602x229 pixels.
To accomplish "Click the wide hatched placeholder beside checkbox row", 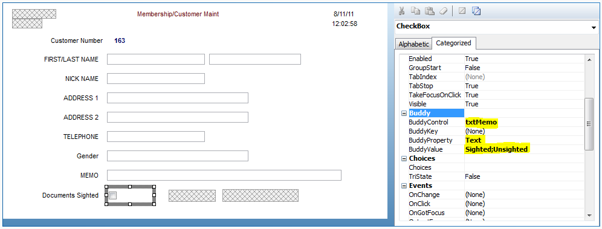I will tap(261, 195).
